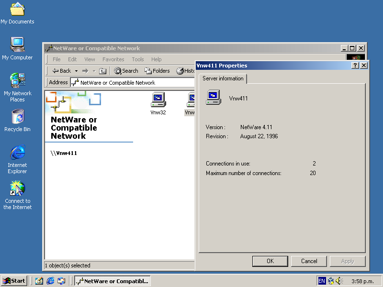
Task: Click the status bar '1 object(s) selected'
Action: [68, 265]
